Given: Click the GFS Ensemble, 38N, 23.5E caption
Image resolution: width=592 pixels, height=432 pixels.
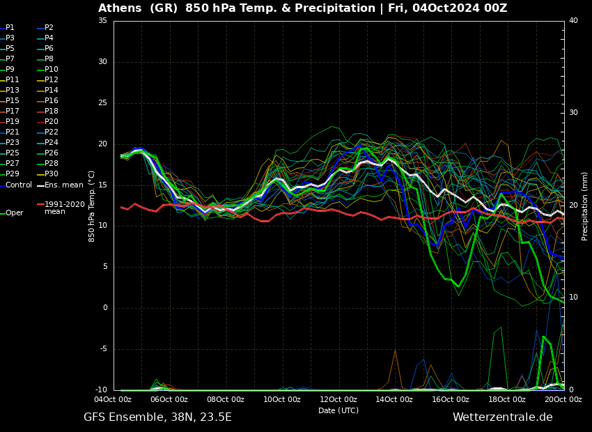Looking at the screenshot, I should tap(157, 417).
